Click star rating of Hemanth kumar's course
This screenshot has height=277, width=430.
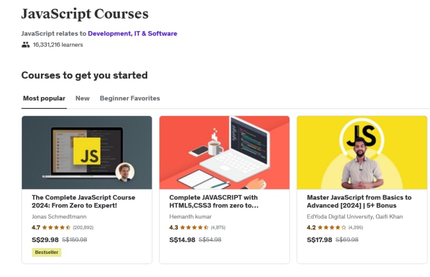[x=194, y=227]
